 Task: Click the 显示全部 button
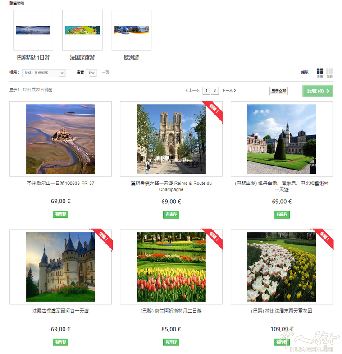[278, 91]
